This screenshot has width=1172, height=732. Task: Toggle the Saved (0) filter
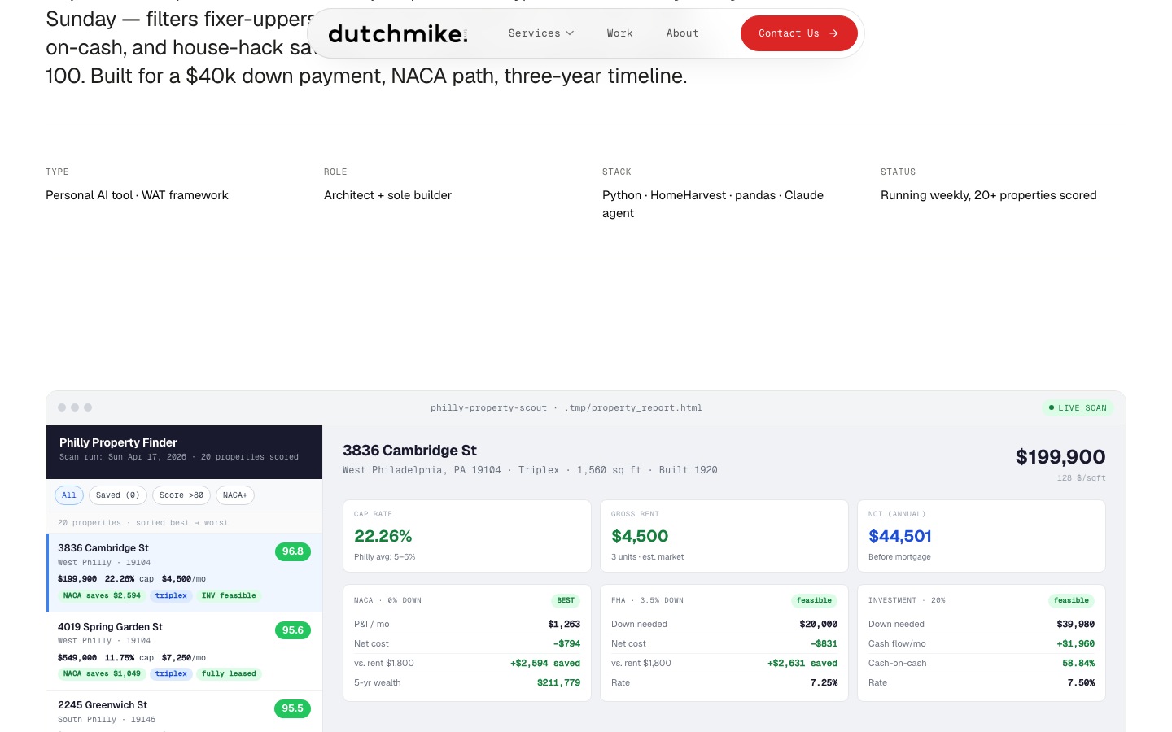[x=118, y=495]
